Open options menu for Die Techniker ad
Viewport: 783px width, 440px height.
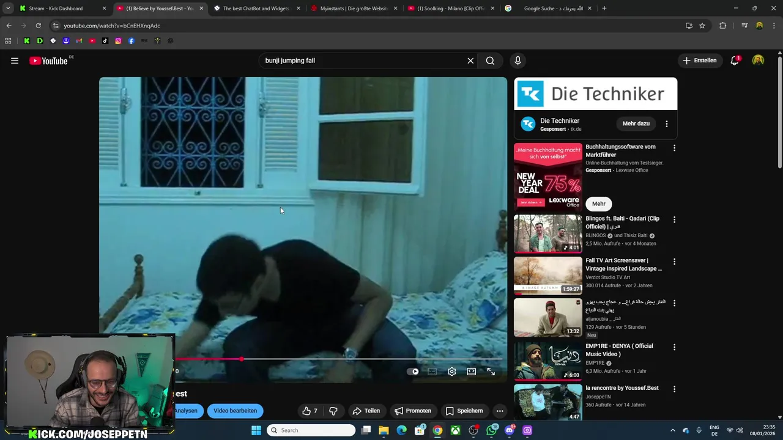pos(667,123)
